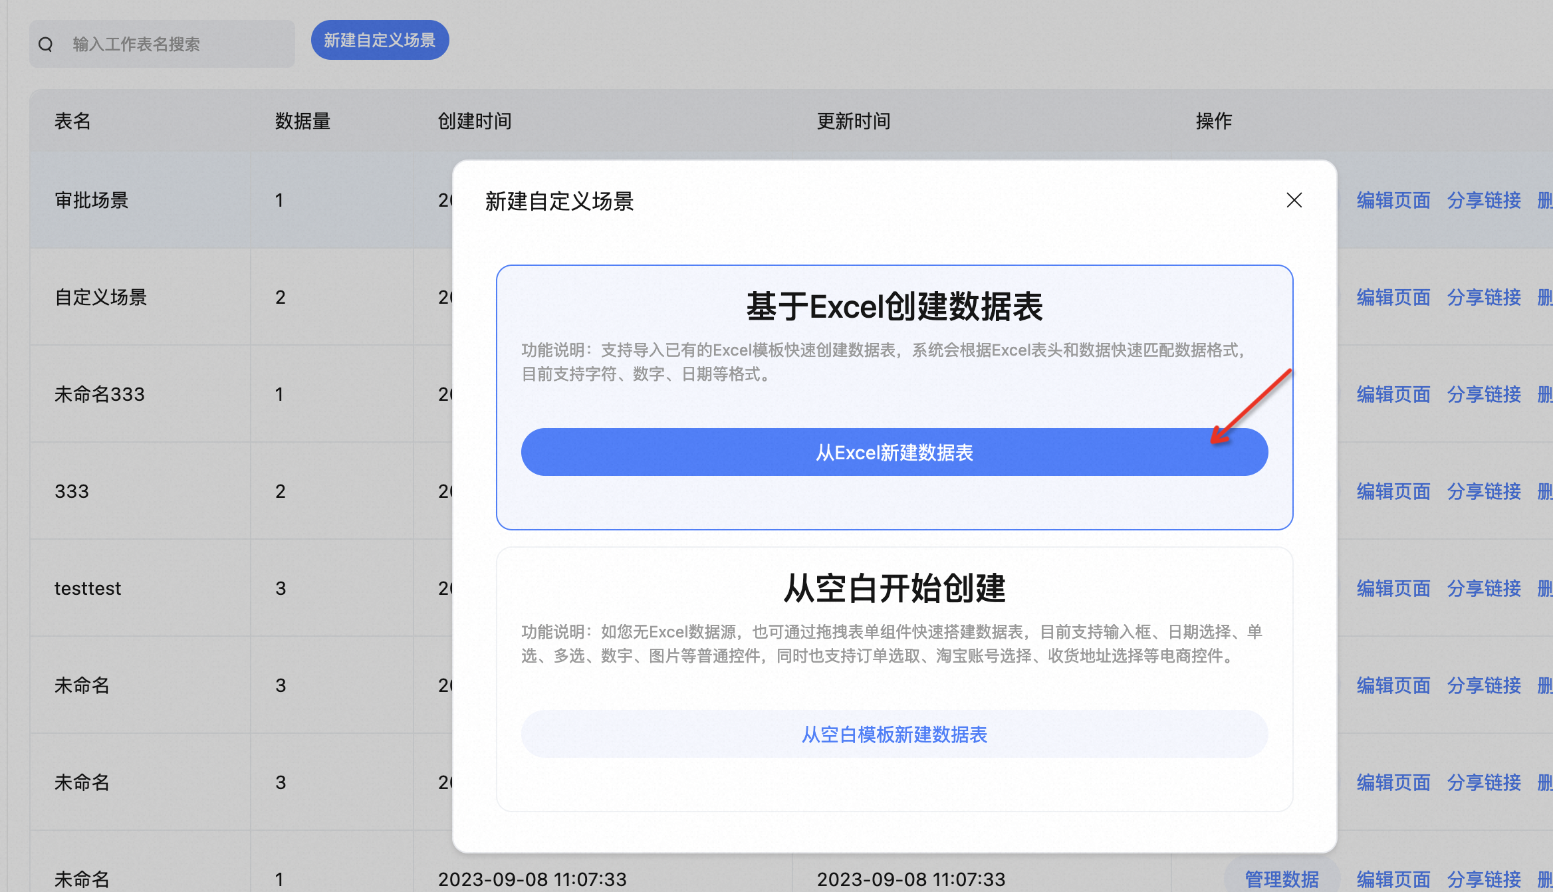Click 分享链接 for 未命名333 row
The width and height of the screenshot is (1553, 892).
[x=1484, y=394]
